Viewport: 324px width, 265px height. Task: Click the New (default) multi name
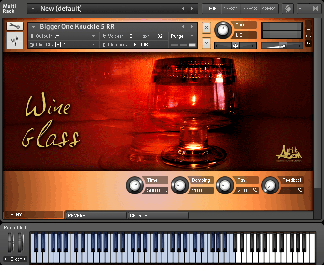61,9
